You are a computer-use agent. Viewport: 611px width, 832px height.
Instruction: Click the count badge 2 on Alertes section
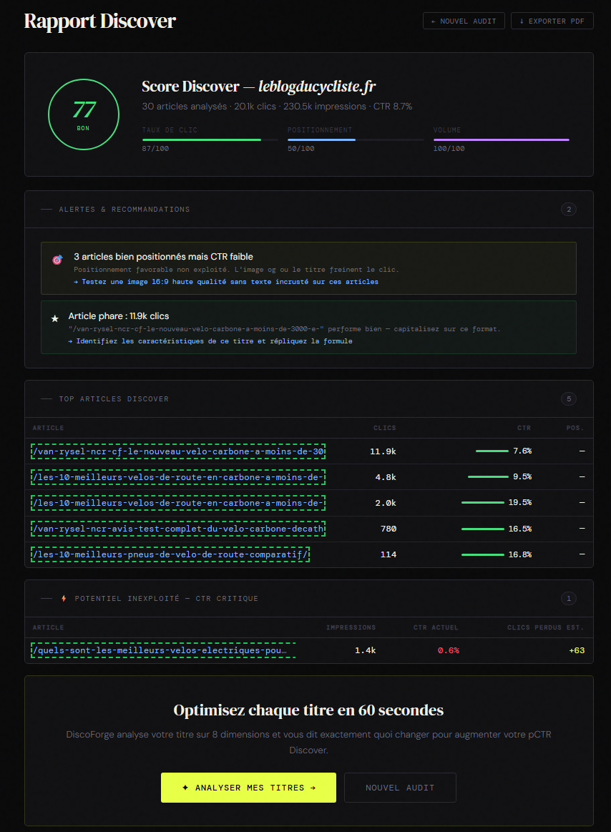coord(568,210)
